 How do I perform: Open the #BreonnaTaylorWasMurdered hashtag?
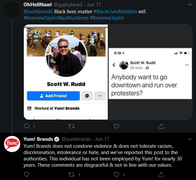pyautogui.click(x=56, y=18)
